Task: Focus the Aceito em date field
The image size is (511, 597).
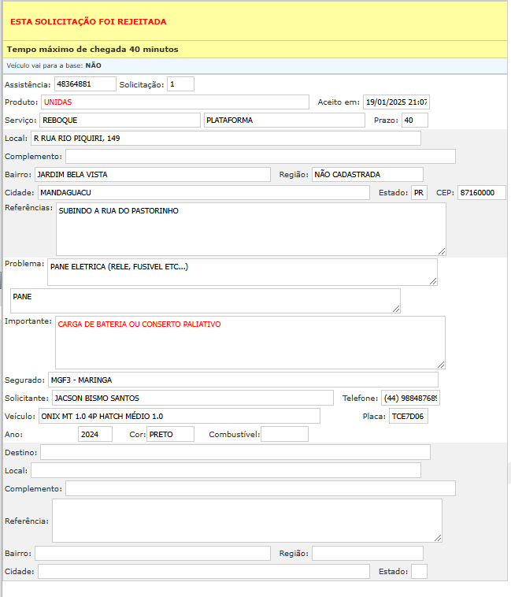Action: [396, 102]
